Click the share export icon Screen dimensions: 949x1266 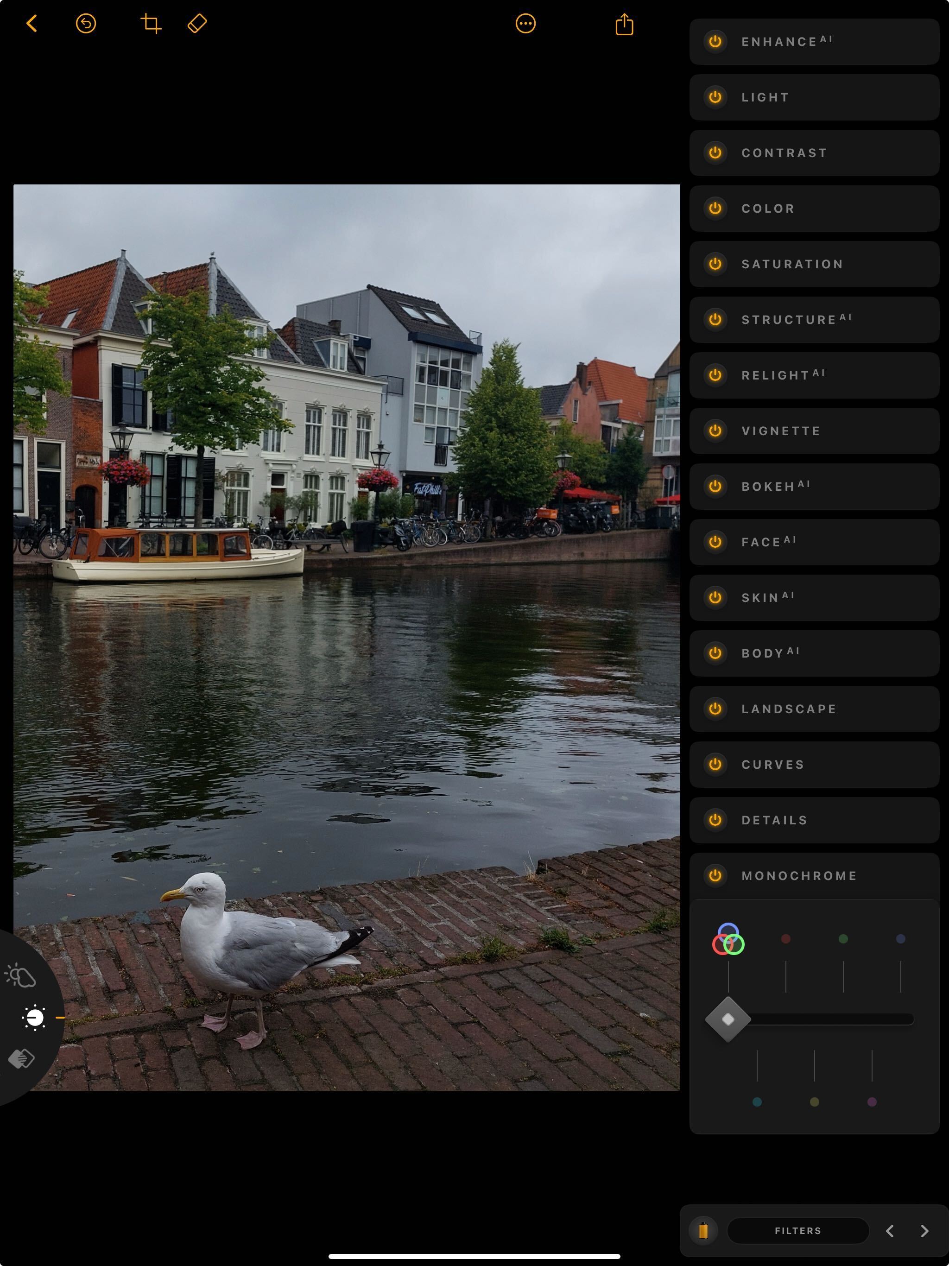(624, 25)
